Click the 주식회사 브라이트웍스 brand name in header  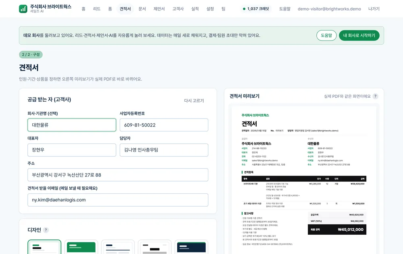click(51, 7)
